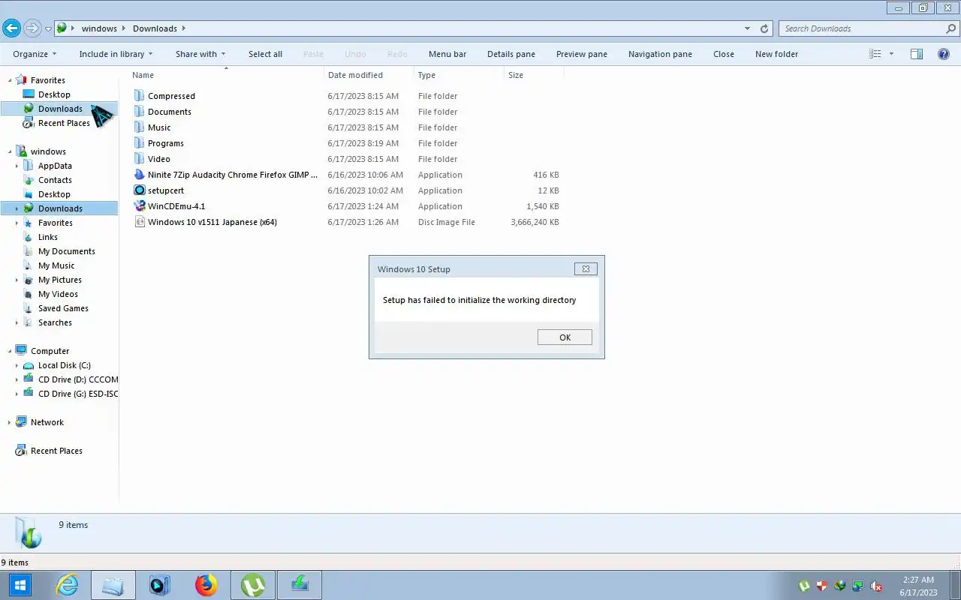This screenshot has width=961, height=600.
Task: Select My Documents in the navigation tree
Action: click(67, 251)
